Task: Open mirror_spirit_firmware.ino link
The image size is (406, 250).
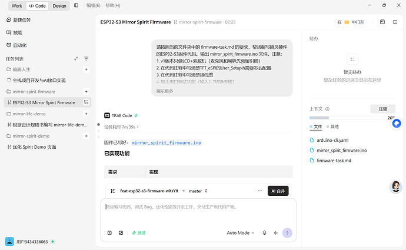Action: [x=167, y=143]
